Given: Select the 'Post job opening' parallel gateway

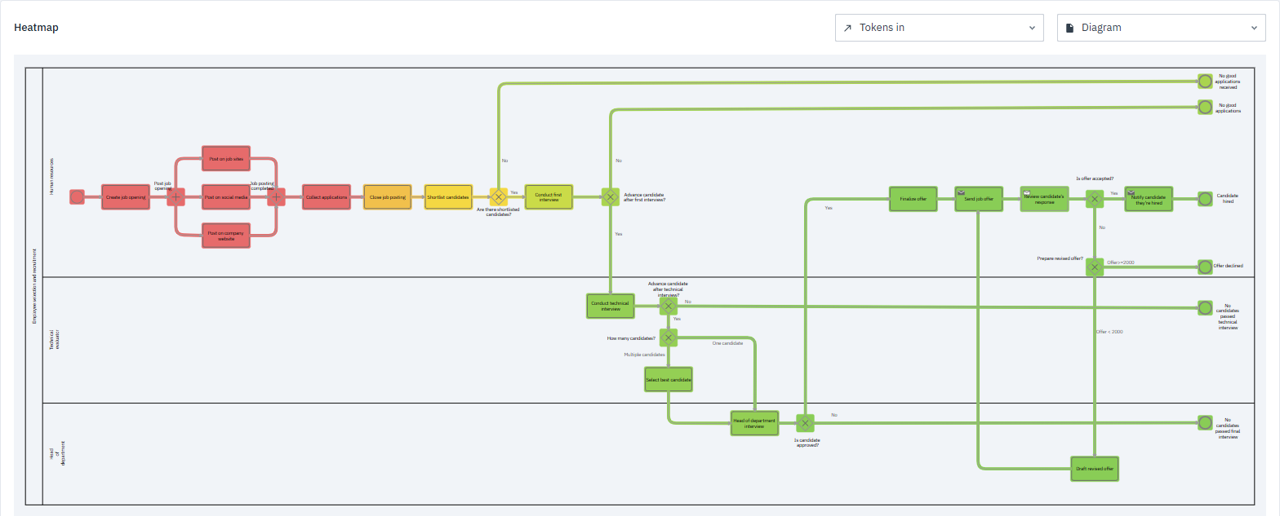Looking at the screenshot, I should click(x=176, y=197).
